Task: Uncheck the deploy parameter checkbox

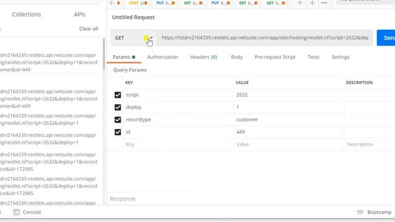Action: pyautogui.click(x=118, y=107)
